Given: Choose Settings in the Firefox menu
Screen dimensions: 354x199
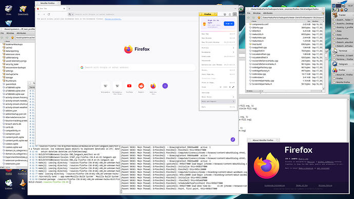Looking at the screenshot, I should pos(218,92).
